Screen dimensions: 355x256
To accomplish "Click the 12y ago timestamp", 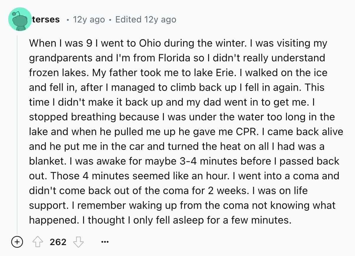I will (x=88, y=19).
